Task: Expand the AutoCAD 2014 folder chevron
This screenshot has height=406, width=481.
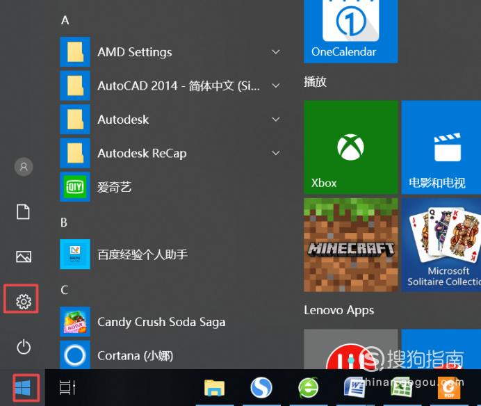Action: pyautogui.click(x=276, y=86)
